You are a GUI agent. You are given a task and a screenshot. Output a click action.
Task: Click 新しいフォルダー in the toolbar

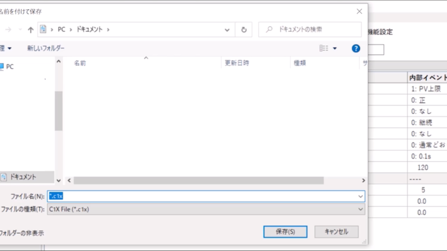(46, 49)
